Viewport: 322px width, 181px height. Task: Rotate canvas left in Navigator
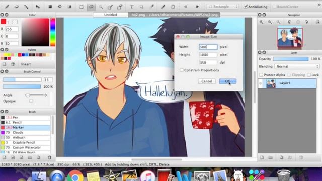pyautogui.click(x=289, y=22)
